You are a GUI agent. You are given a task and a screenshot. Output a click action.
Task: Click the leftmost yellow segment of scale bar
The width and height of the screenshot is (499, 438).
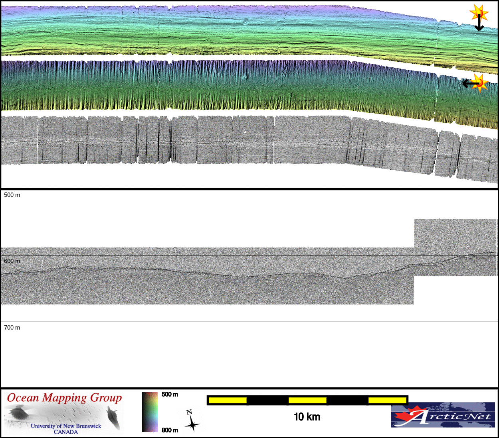[228, 400]
